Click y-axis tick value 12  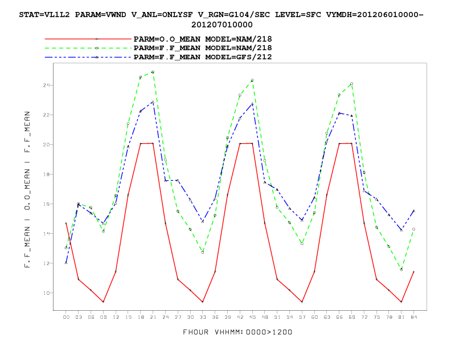pyautogui.click(x=46, y=263)
